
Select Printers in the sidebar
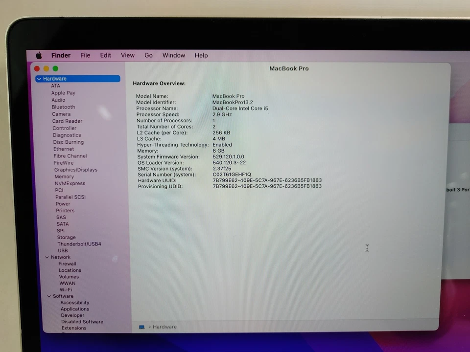click(65, 210)
